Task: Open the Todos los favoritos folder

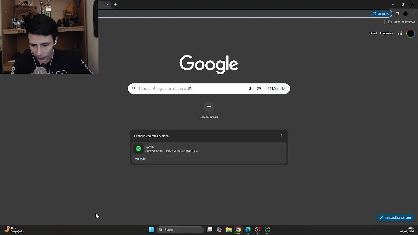Action: point(401,22)
